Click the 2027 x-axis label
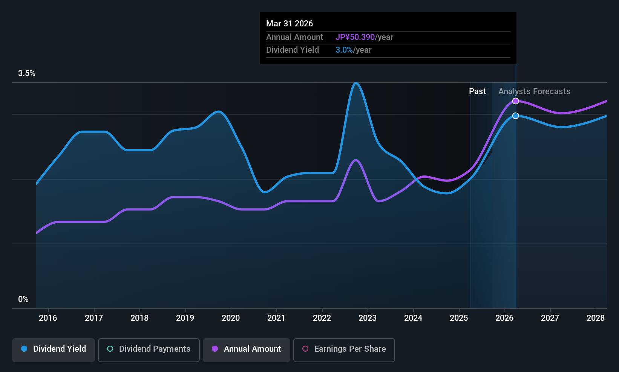 click(x=550, y=318)
